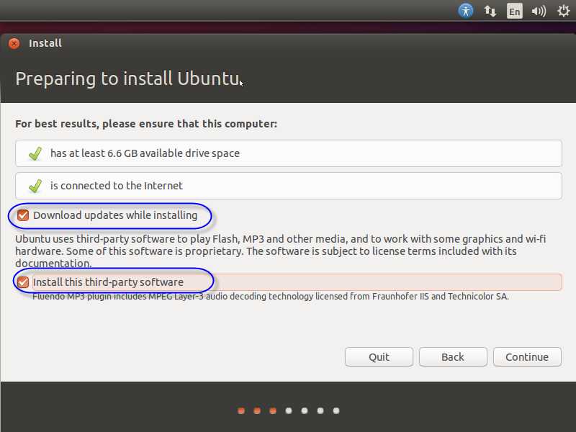Screen dimensions: 576x432
Task: Select 'has at least 6.6 GB available drive space' text
Action: (145, 153)
